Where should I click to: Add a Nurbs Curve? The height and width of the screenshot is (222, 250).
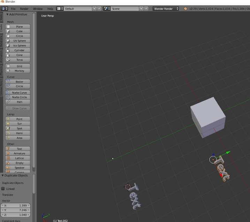click(x=18, y=93)
